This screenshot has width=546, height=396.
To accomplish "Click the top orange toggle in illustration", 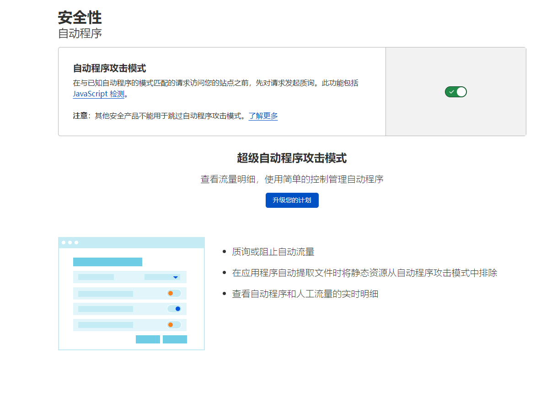I will [x=174, y=293].
